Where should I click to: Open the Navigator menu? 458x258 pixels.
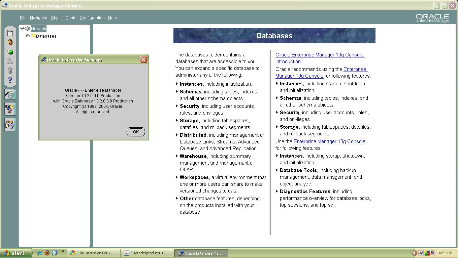[x=38, y=18]
